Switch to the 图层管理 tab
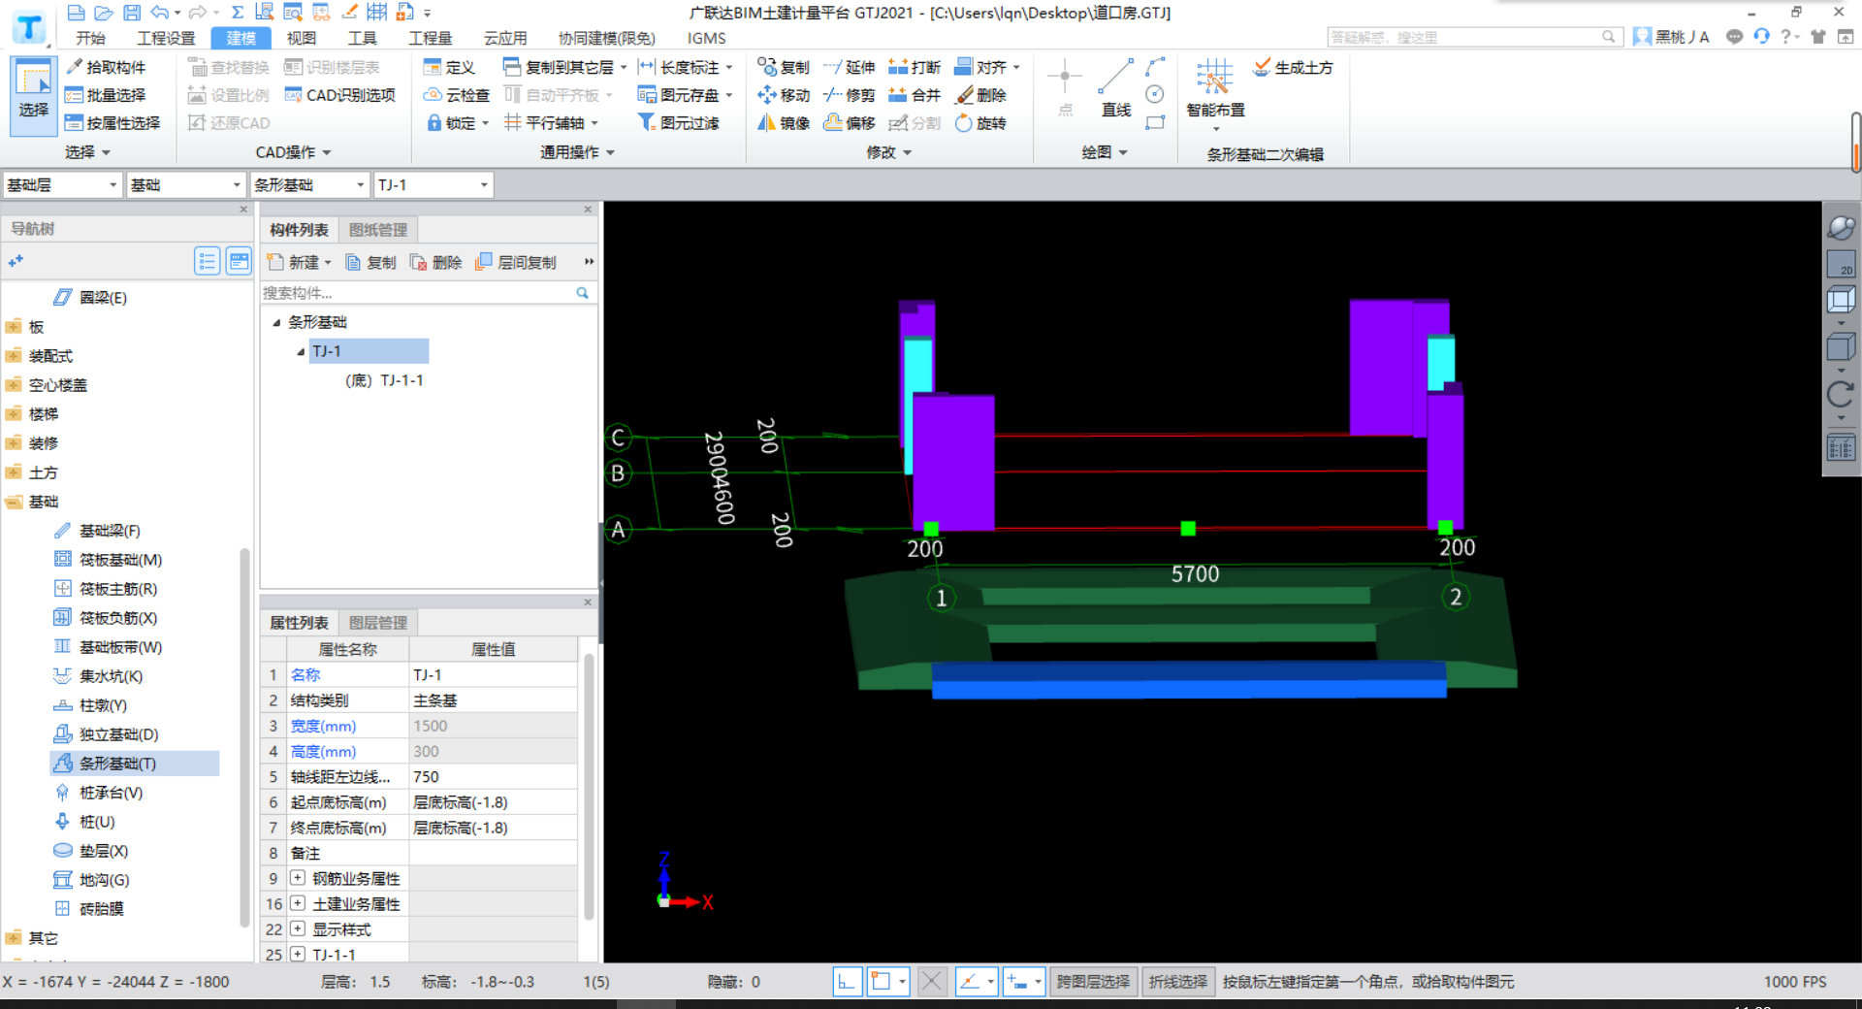The height and width of the screenshot is (1009, 1862). (378, 623)
